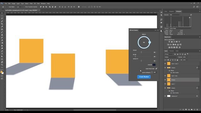Open the Auto-Select Layer dropdown
The image size is (201, 113).
(x=19, y=7)
